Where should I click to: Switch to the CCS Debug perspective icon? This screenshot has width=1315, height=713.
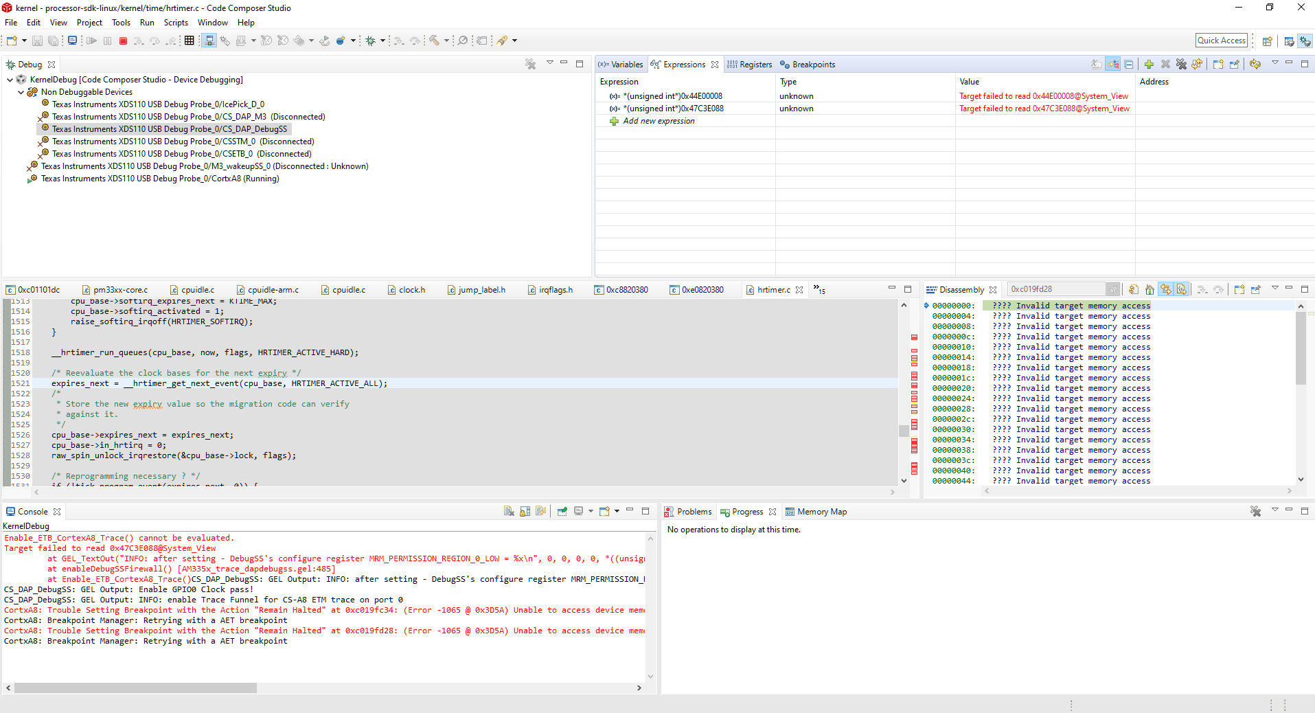pyautogui.click(x=1305, y=41)
